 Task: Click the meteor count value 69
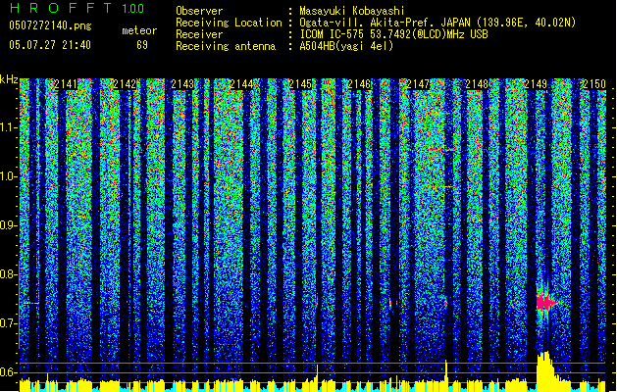pos(142,45)
